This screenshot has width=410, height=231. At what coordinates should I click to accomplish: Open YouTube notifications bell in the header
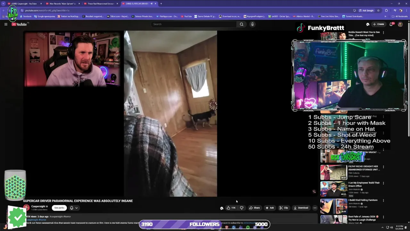(x=391, y=24)
